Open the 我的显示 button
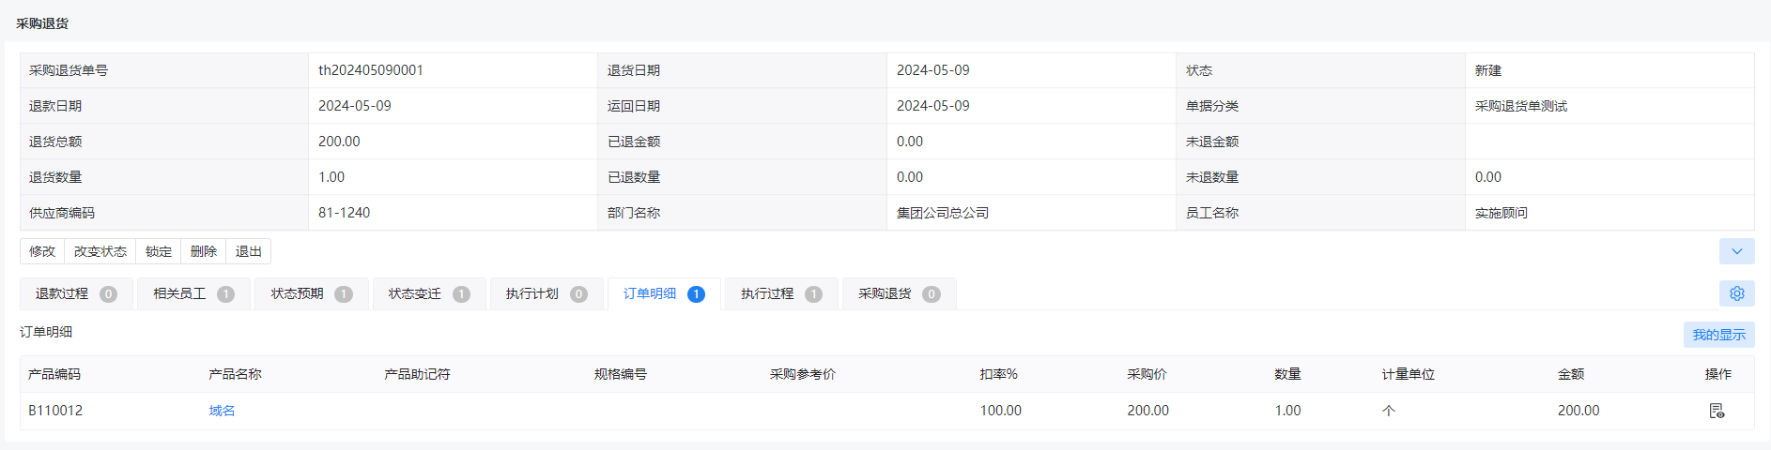 click(1719, 335)
